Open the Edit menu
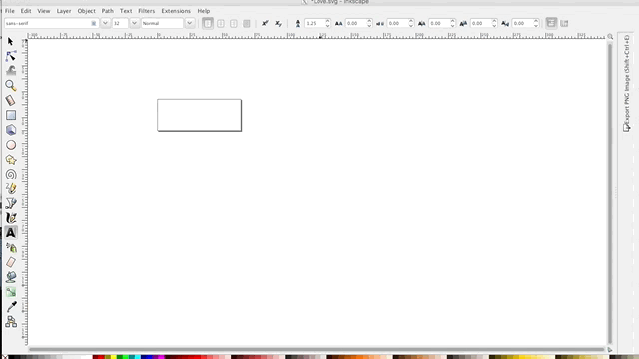 [x=26, y=11]
